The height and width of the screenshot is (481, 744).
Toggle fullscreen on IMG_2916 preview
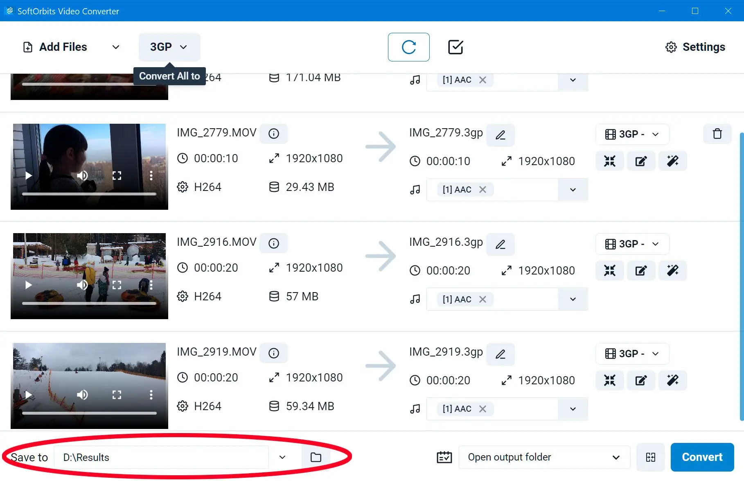[x=117, y=285]
